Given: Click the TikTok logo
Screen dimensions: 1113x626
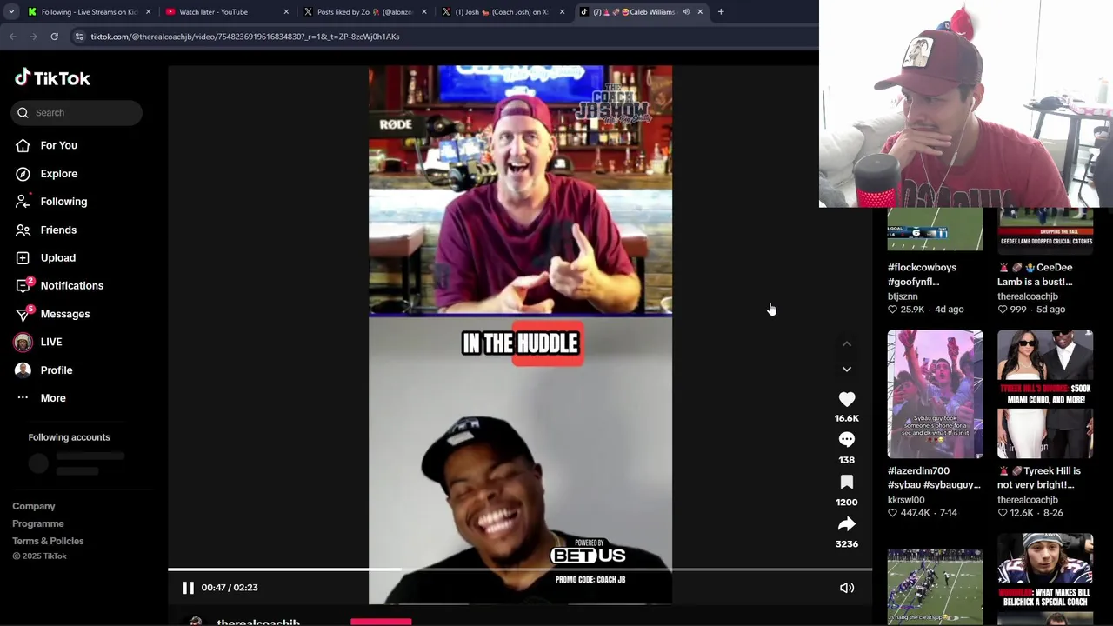Looking at the screenshot, I should pos(52,78).
